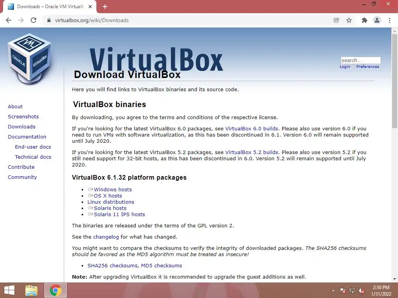The image size is (398, 298).
Task: Open the network tray icon
Action: pyautogui.click(x=352, y=291)
